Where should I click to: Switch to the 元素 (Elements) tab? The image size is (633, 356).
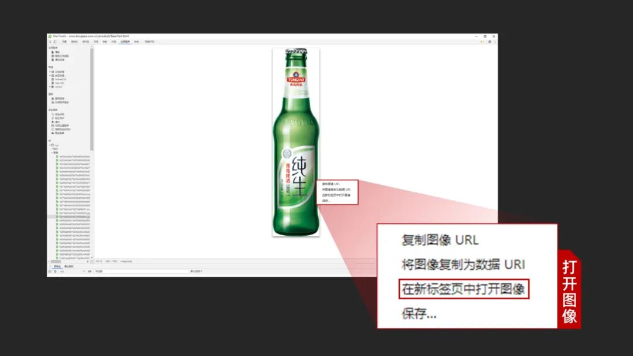pos(64,42)
